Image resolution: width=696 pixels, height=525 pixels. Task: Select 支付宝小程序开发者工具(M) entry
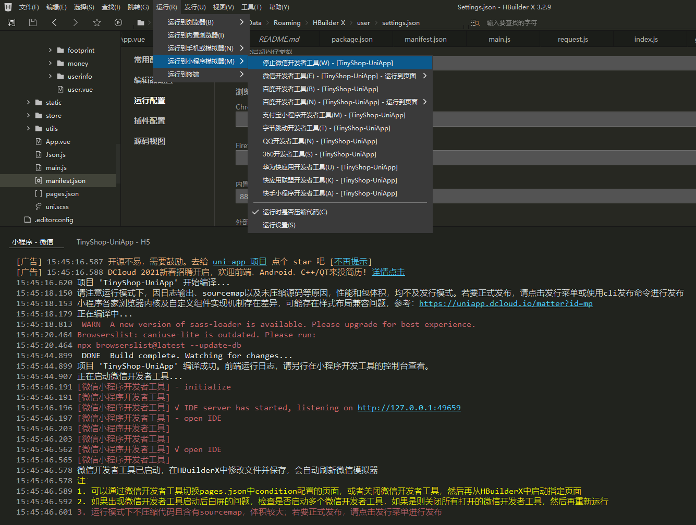click(340, 115)
